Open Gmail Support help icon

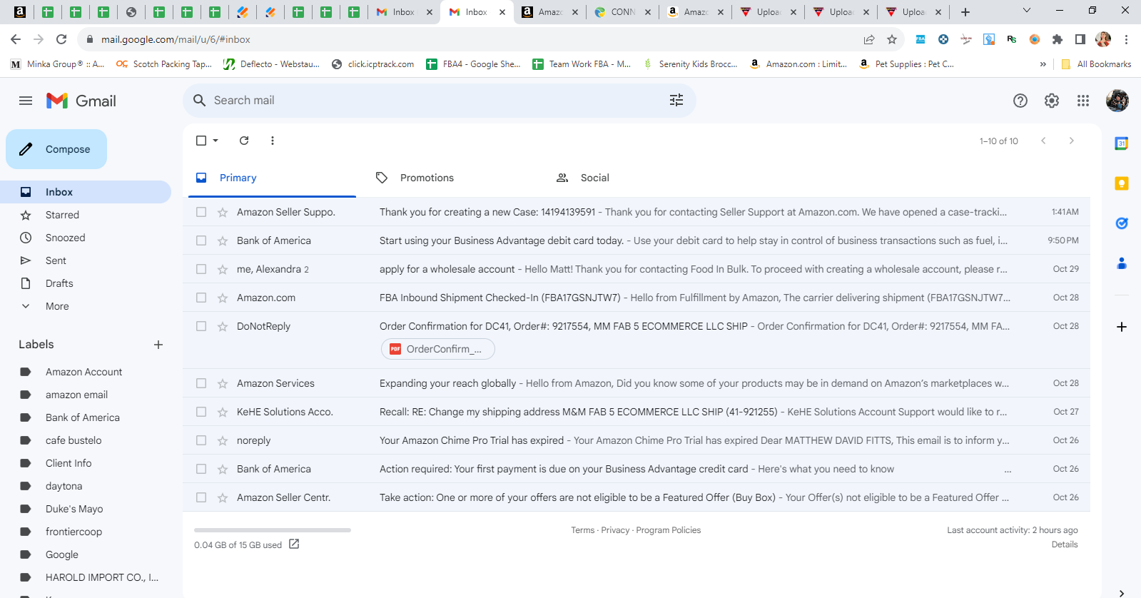pyautogui.click(x=1020, y=101)
